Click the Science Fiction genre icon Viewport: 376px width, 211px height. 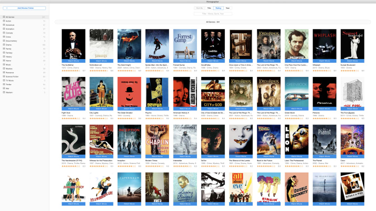click(4, 76)
